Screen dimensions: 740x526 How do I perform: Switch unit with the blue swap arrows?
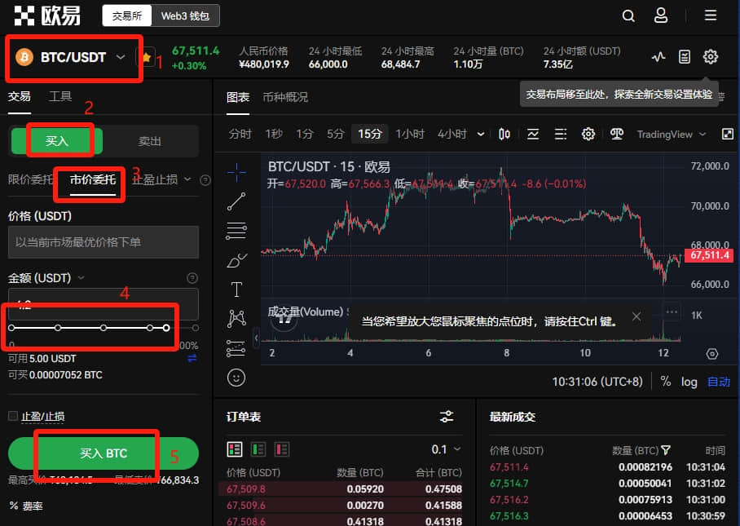pyautogui.click(x=192, y=358)
